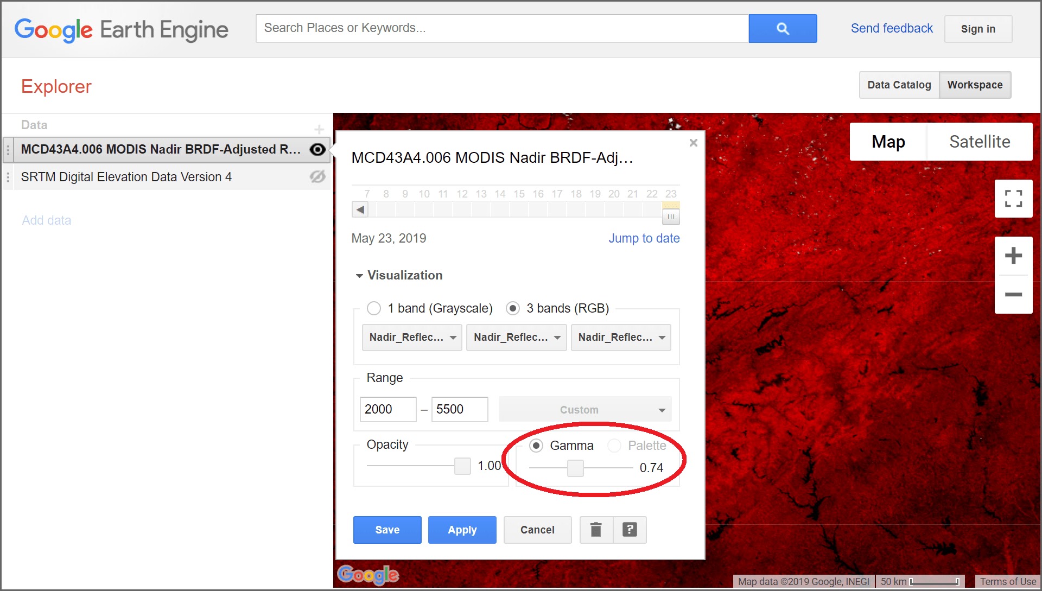Click the Add data link

pyautogui.click(x=47, y=220)
